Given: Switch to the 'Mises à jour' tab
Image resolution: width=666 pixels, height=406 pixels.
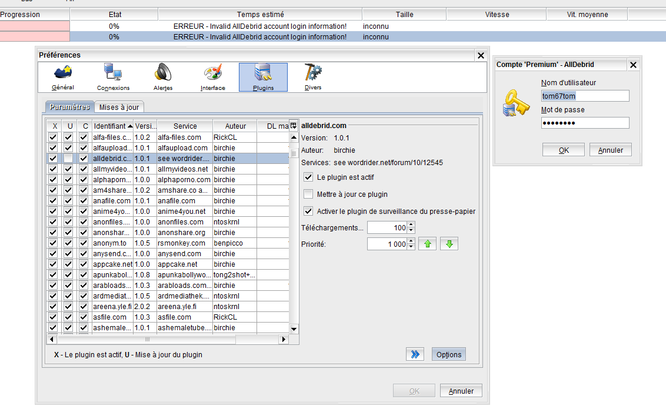Looking at the screenshot, I should (x=119, y=107).
